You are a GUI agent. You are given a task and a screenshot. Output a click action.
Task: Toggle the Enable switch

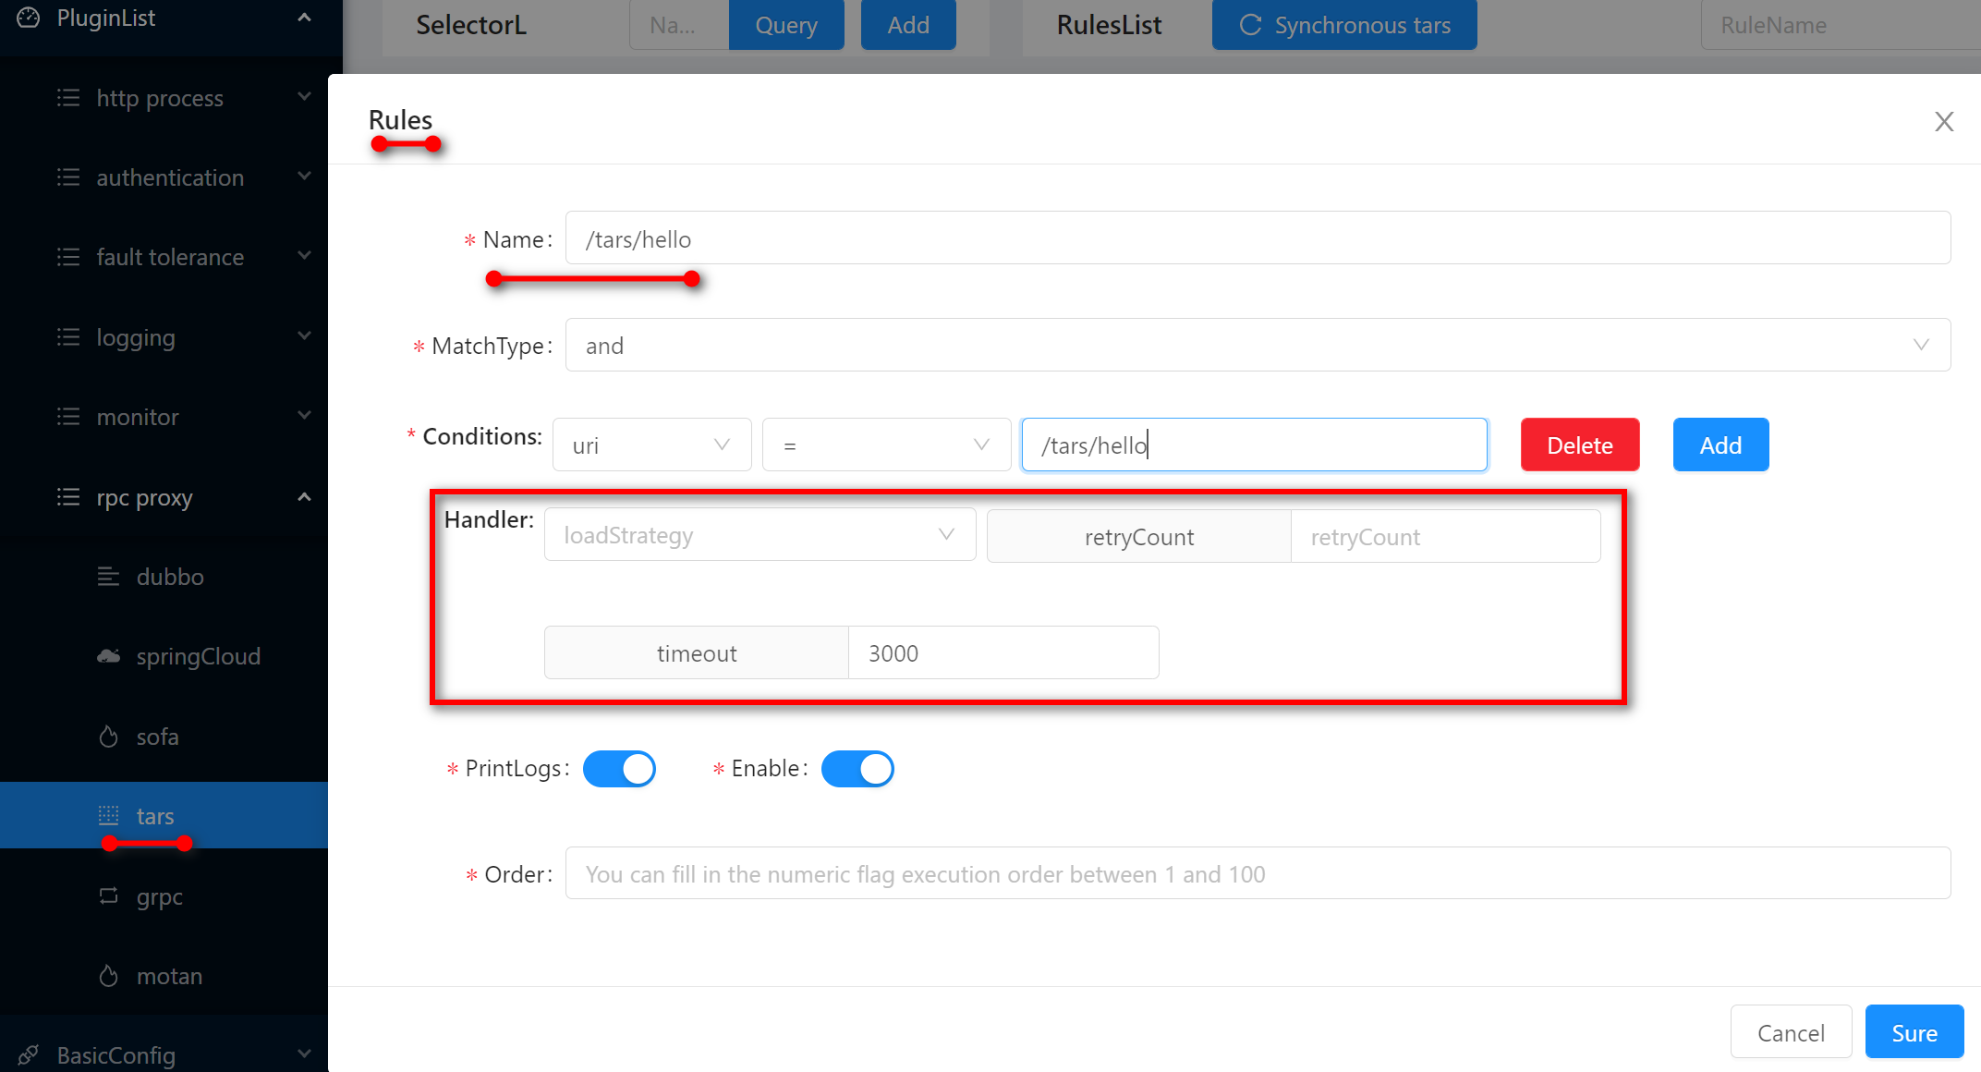[x=857, y=768]
